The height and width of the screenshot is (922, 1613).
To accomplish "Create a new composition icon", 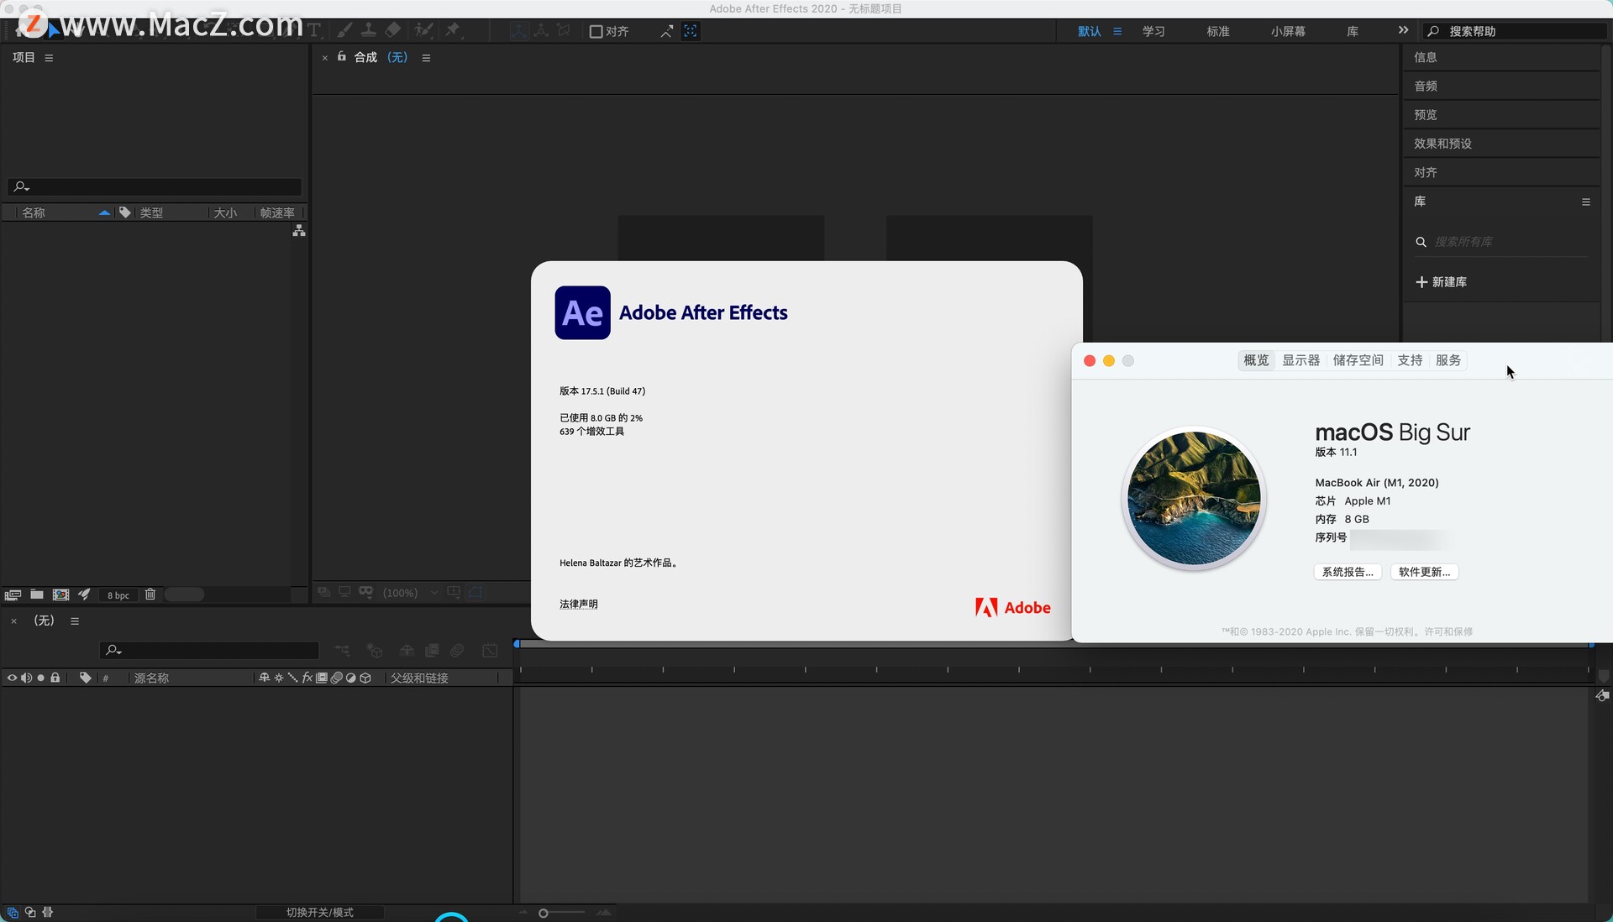I will [60, 595].
